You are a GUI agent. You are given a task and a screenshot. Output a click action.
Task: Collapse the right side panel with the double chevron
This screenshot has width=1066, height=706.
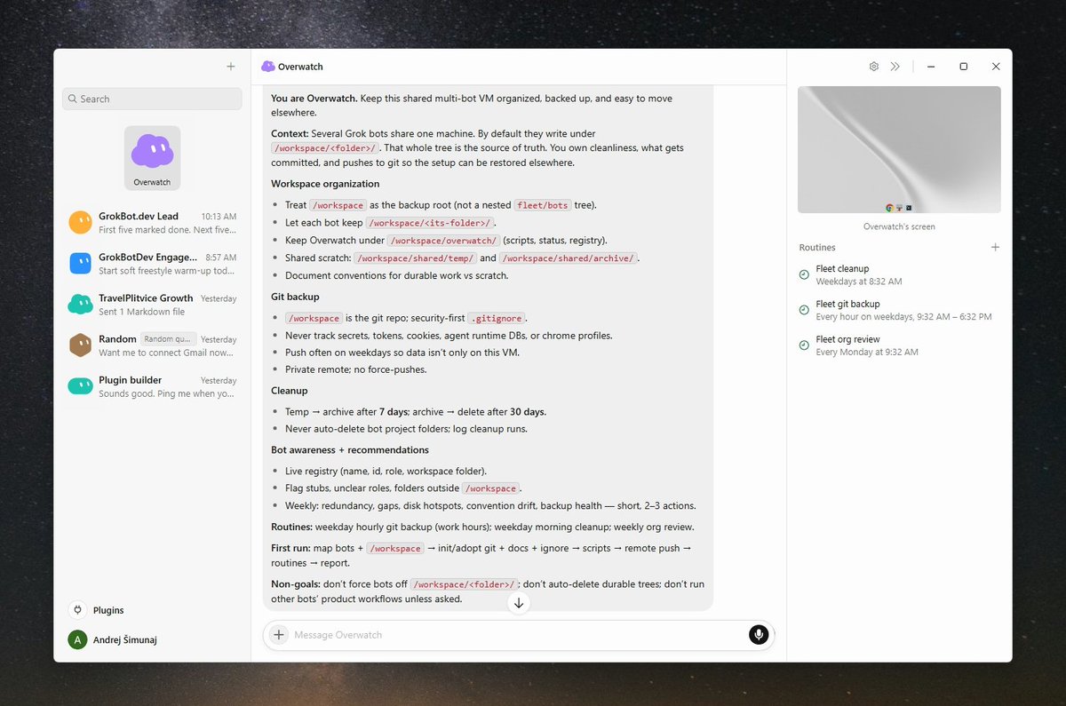(x=895, y=67)
